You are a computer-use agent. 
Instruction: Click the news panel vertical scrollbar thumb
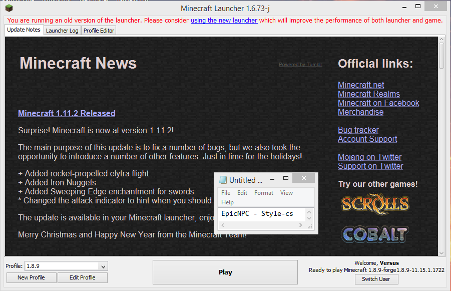click(441, 56)
